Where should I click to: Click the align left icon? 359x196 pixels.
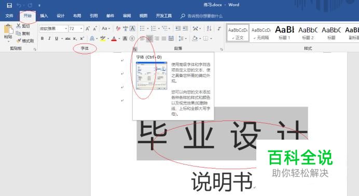pyautogui.click(x=142, y=39)
